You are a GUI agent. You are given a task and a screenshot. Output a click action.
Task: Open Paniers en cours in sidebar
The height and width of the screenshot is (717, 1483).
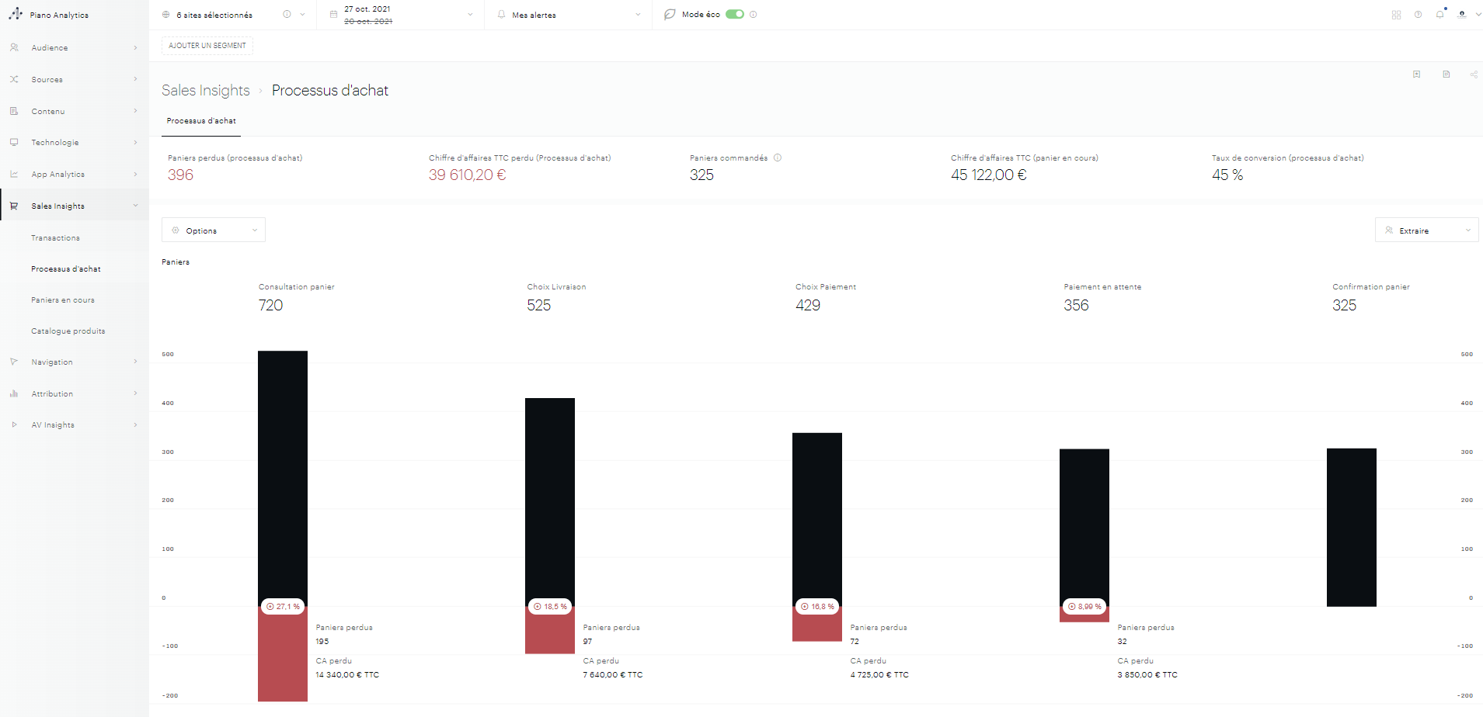(x=63, y=300)
